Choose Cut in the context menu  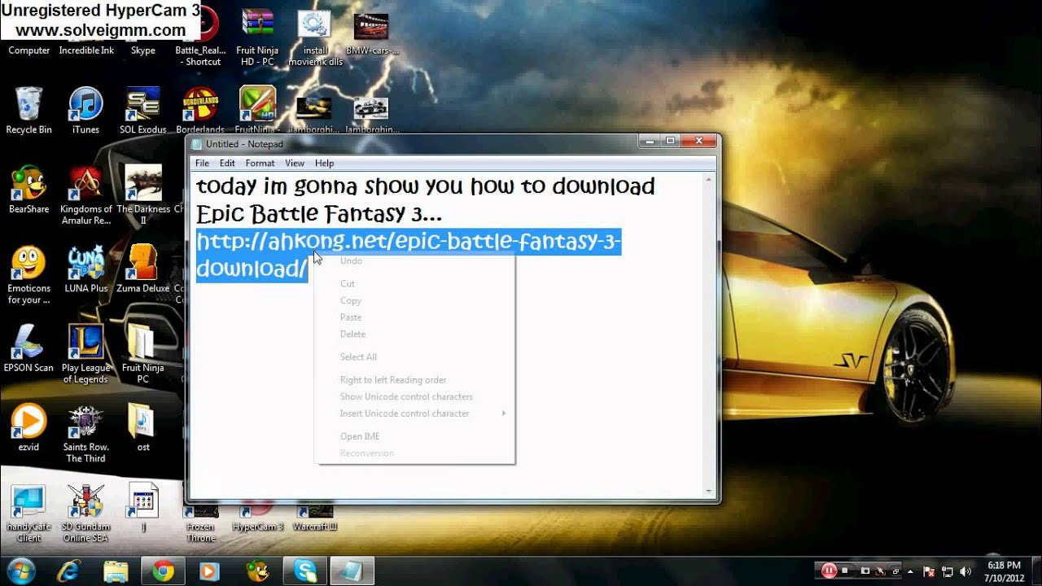point(414,283)
